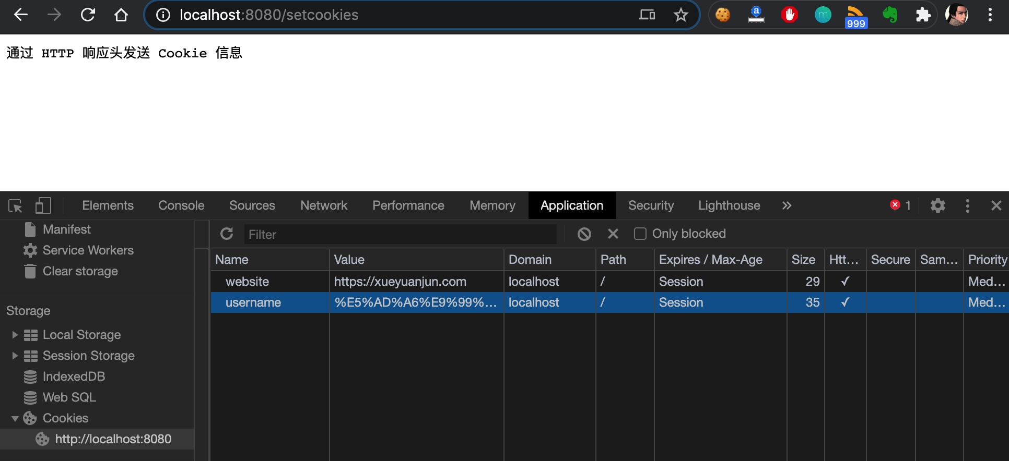View site information icon in address bar

click(x=163, y=15)
